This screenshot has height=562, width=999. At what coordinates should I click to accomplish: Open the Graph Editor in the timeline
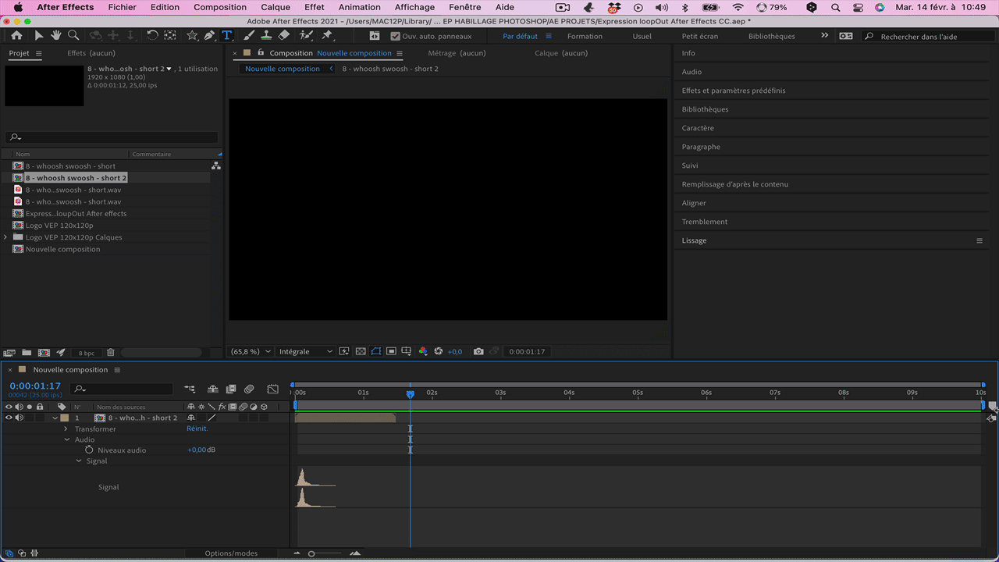click(272, 389)
